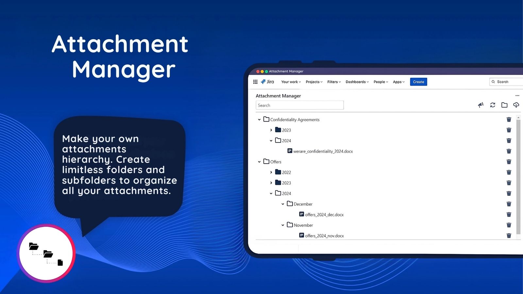Click the December folder label

[303, 204]
